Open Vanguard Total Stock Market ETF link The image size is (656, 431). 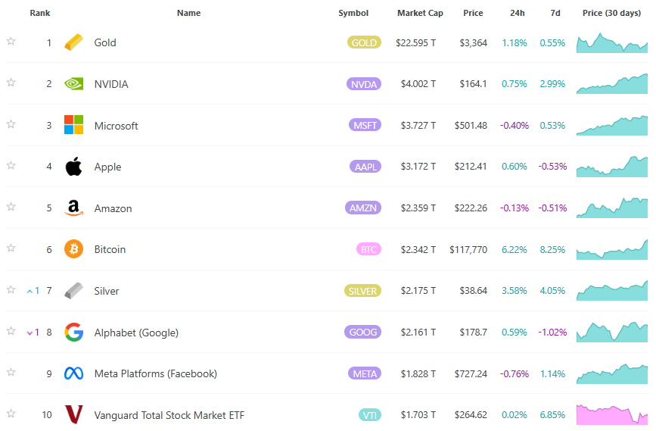[169, 415]
